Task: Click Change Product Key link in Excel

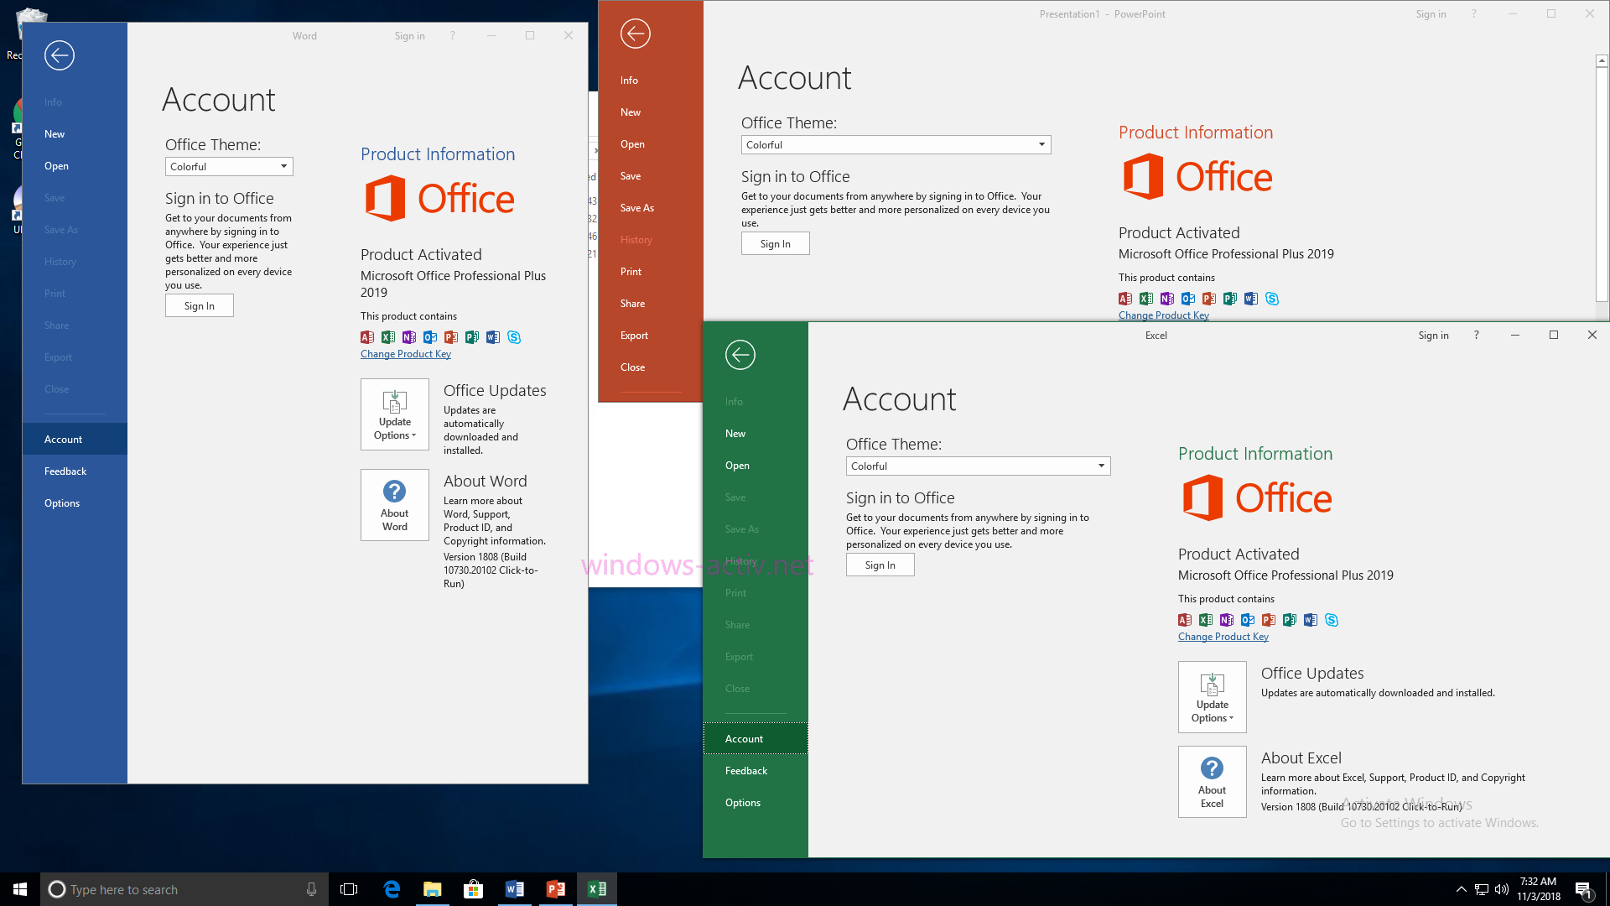Action: tap(1222, 636)
